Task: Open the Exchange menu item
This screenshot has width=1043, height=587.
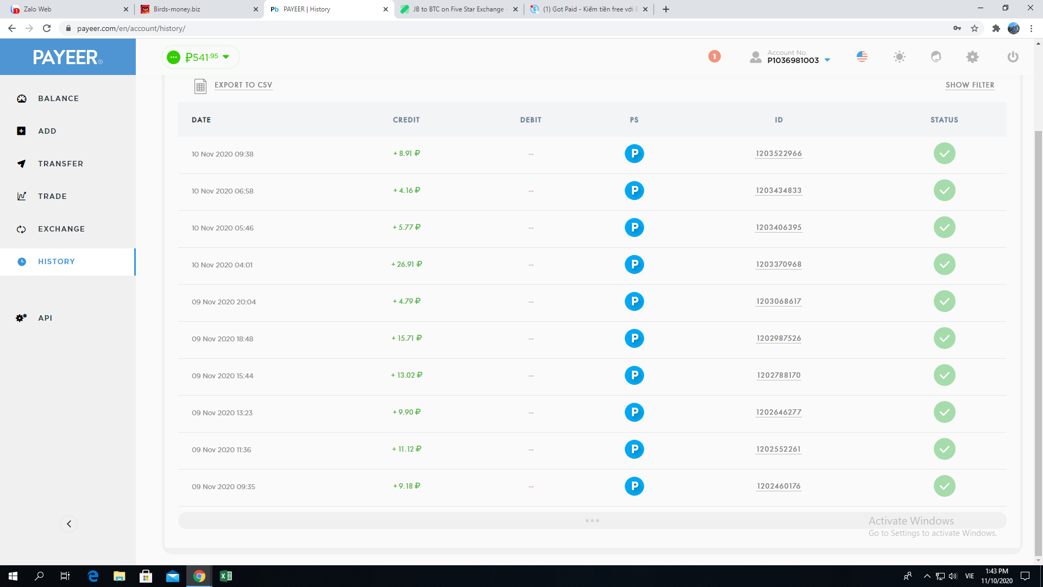Action: [61, 229]
